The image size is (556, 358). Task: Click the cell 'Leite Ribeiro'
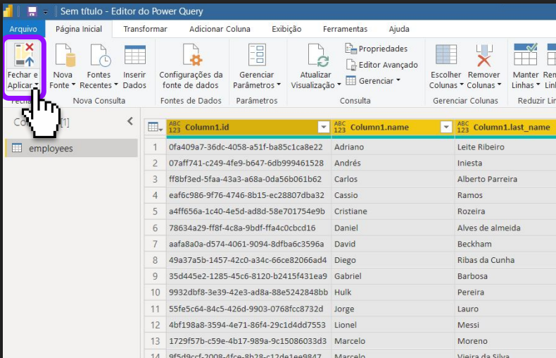(505, 147)
